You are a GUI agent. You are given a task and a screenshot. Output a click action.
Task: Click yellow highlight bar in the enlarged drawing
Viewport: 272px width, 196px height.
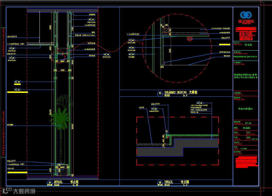click(x=224, y=44)
